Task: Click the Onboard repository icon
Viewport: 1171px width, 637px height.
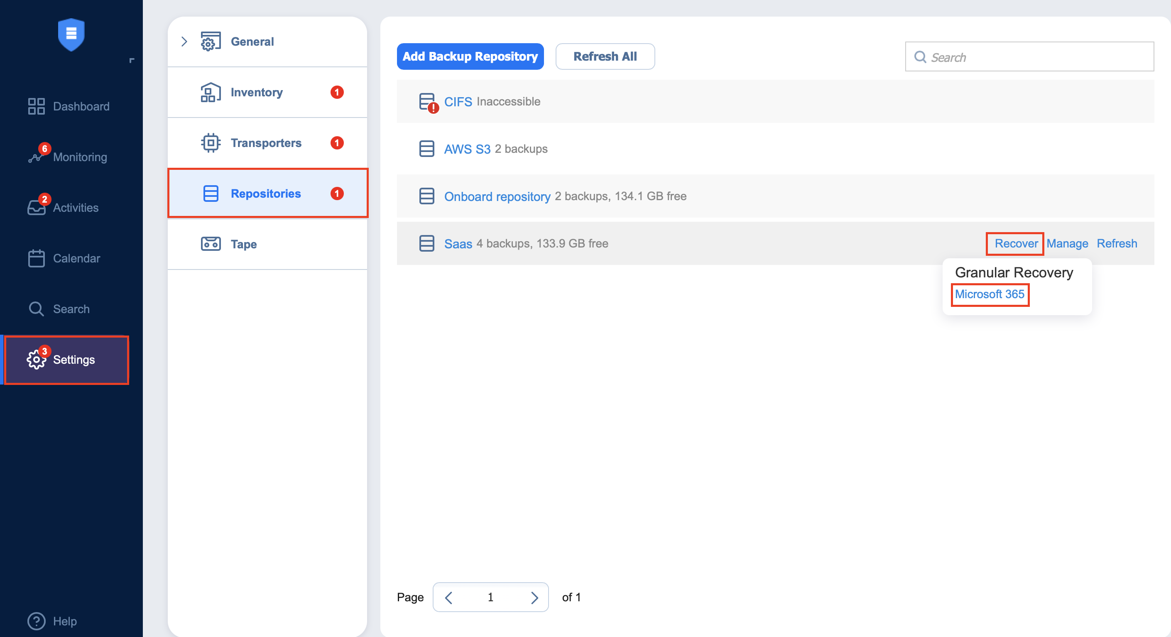Action: click(426, 196)
